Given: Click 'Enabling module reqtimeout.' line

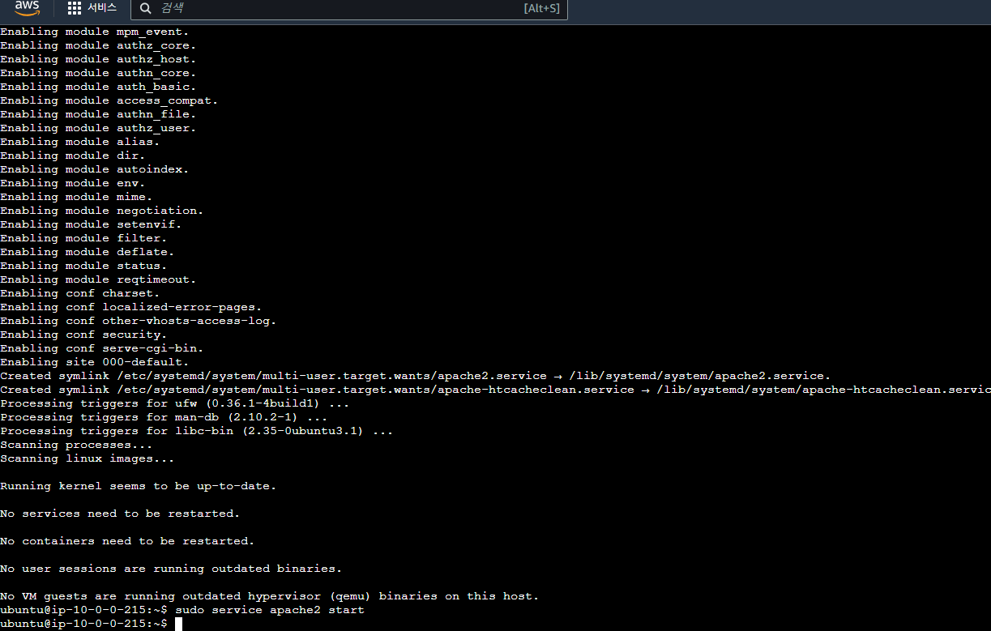Looking at the screenshot, I should (x=98, y=279).
